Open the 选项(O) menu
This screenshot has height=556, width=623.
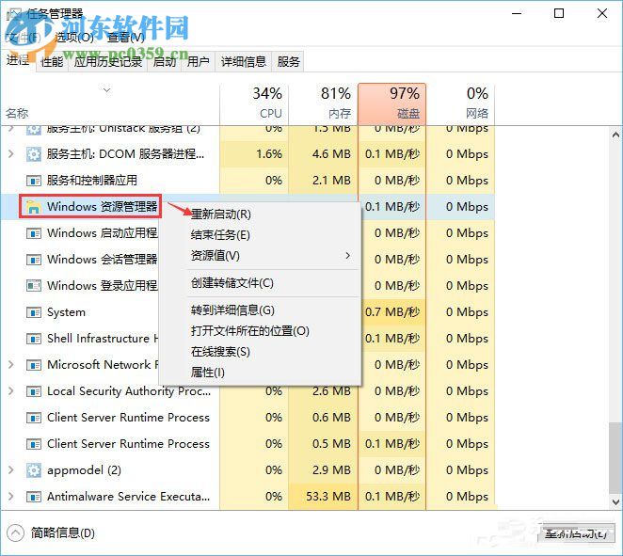click(74, 38)
